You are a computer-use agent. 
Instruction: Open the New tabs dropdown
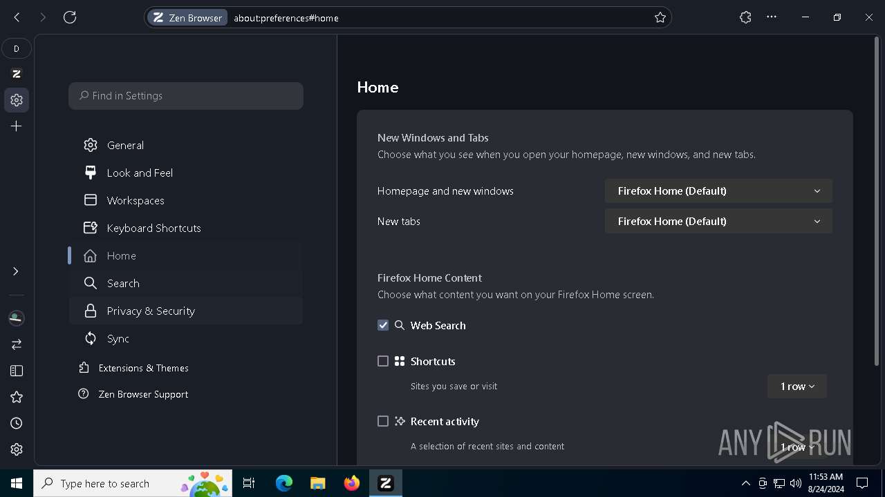pyautogui.click(x=718, y=221)
